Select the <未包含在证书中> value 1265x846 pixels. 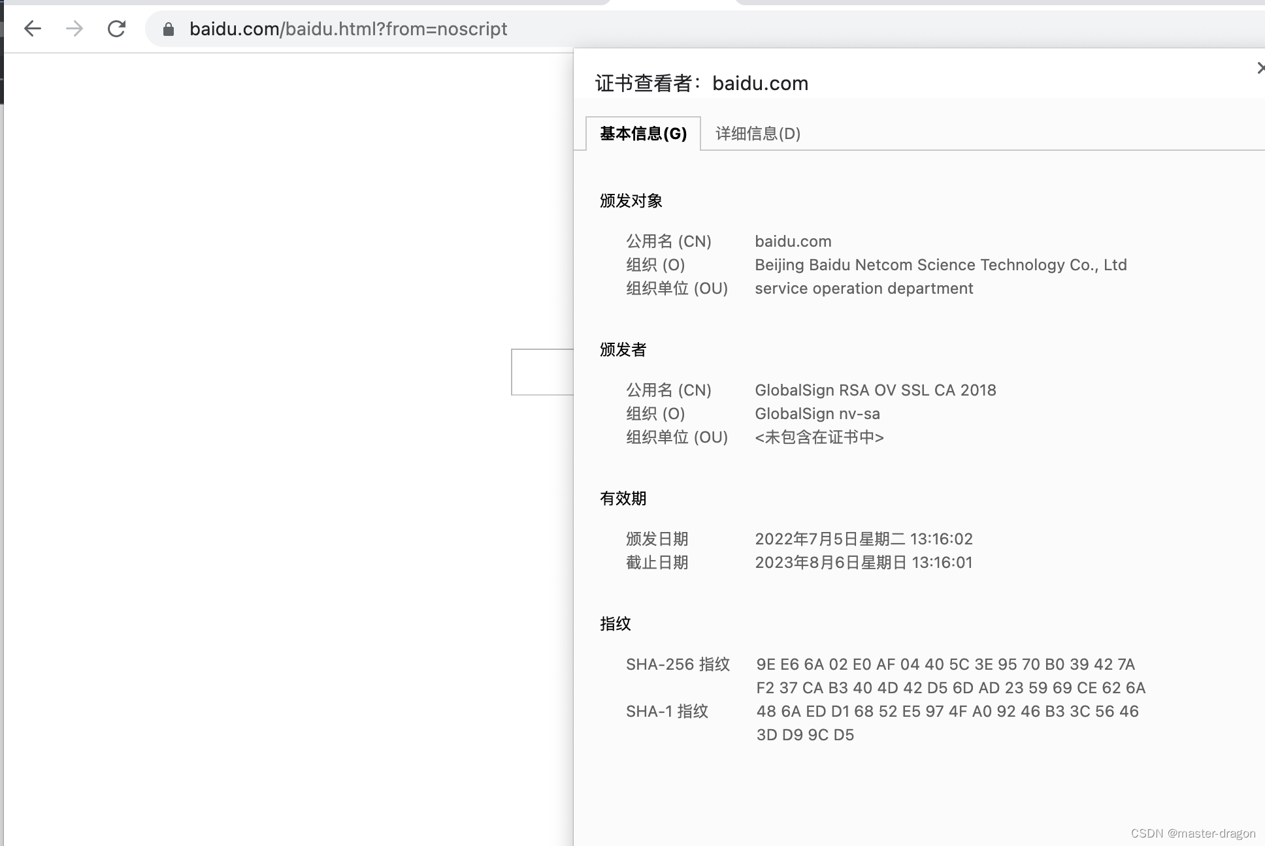click(819, 437)
